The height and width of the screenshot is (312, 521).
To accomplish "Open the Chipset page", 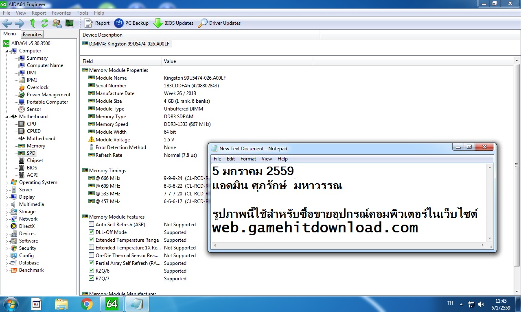I will (x=35, y=160).
